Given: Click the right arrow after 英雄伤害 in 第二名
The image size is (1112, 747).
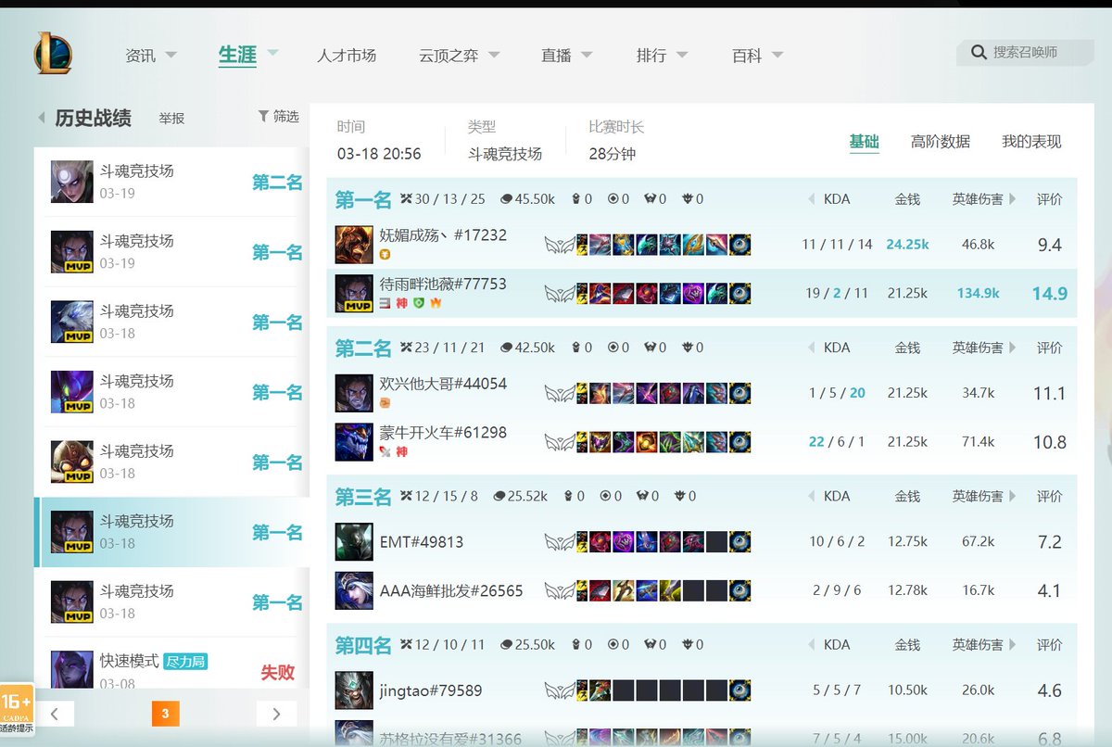Looking at the screenshot, I should [x=1013, y=348].
